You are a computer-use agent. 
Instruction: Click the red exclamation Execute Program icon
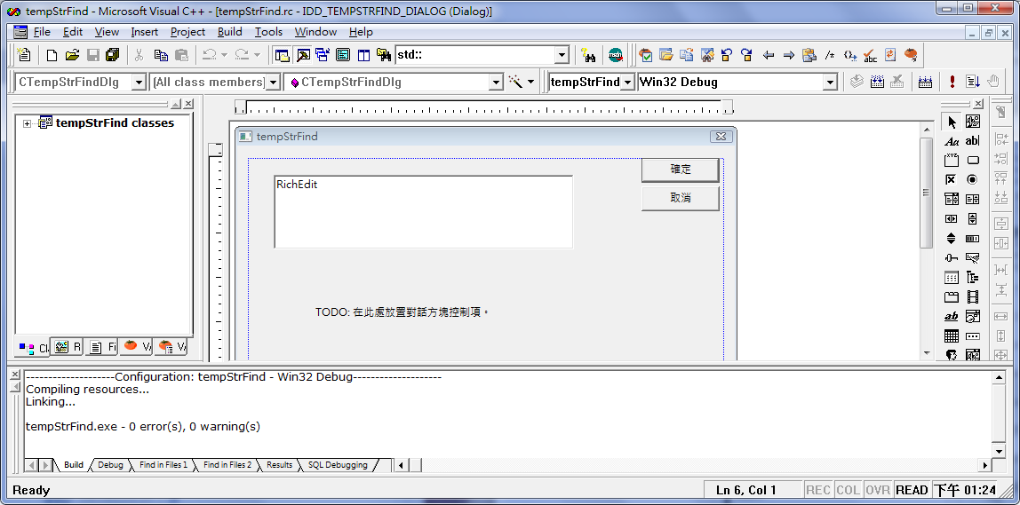(x=952, y=82)
